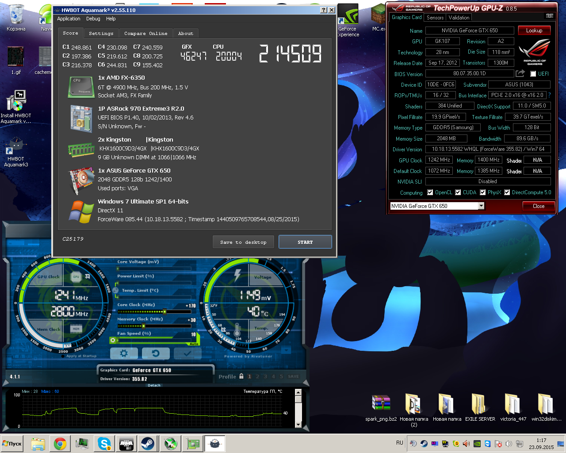
Task: Expand the Afterburner right-side dropdown arrow
Action: click(286, 350)
